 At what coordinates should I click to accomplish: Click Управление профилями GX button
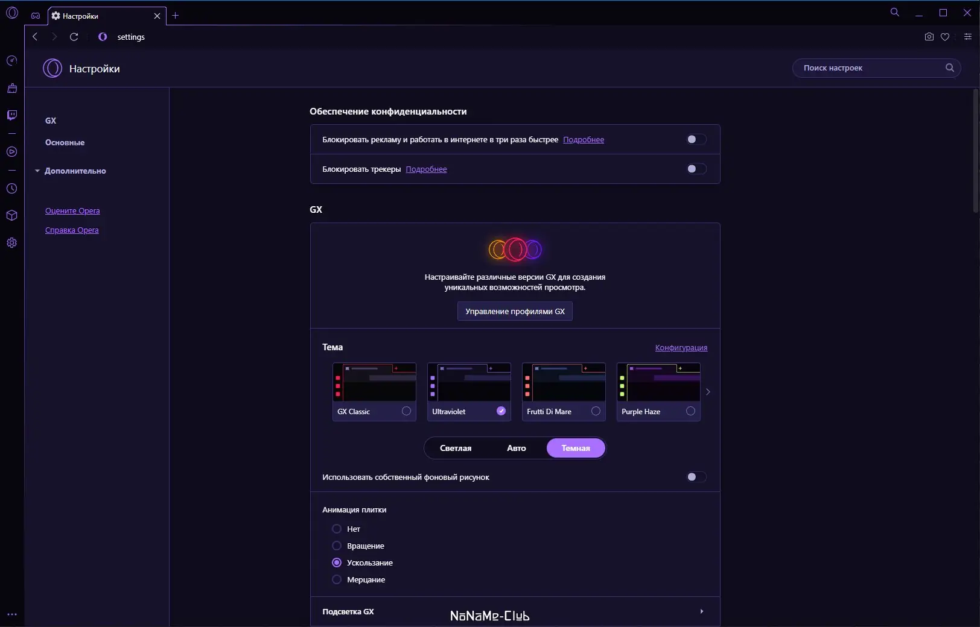pos(515,311)
